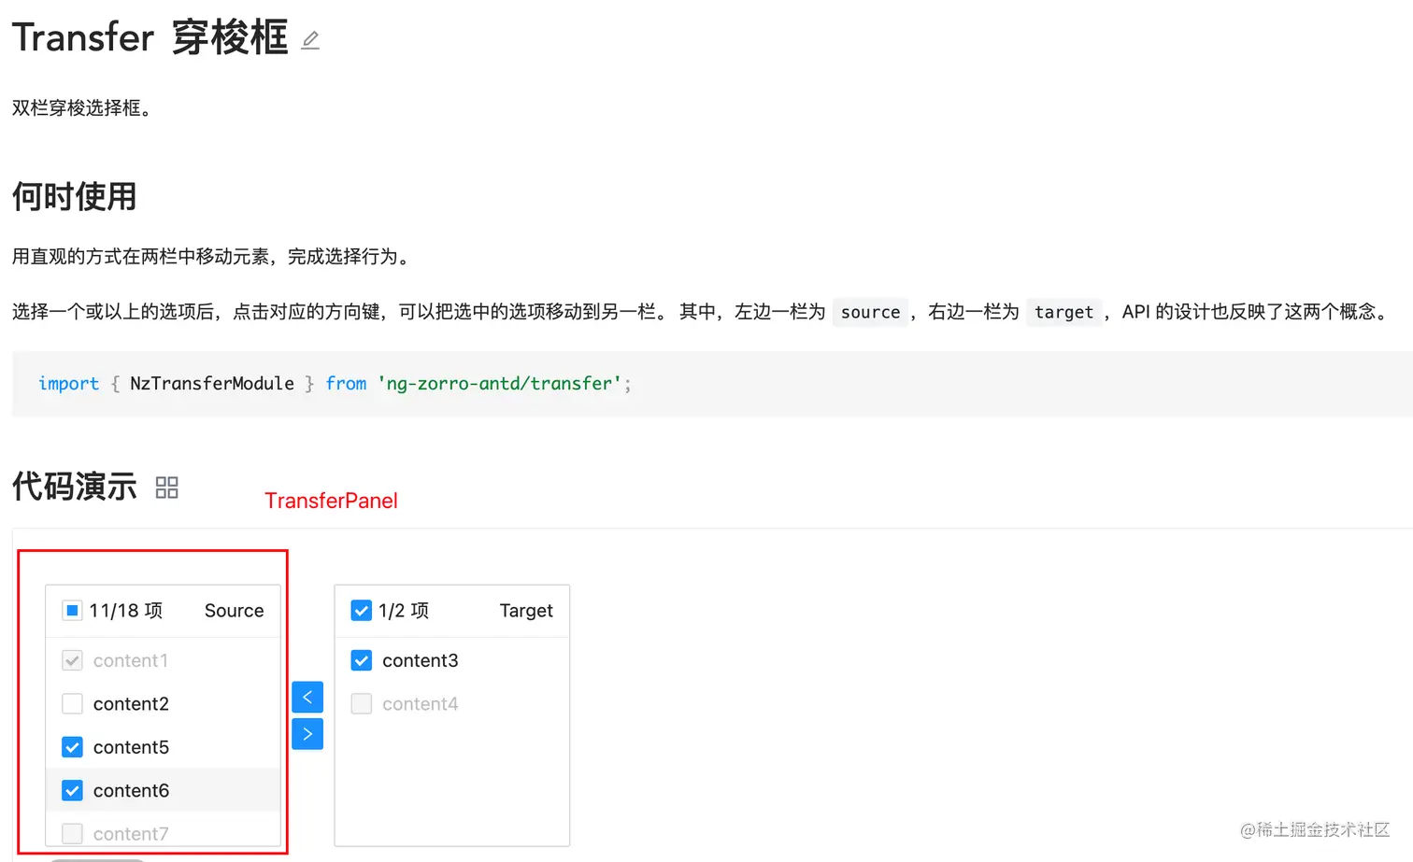Click the '何时使用' section heading

pos(75,197)
